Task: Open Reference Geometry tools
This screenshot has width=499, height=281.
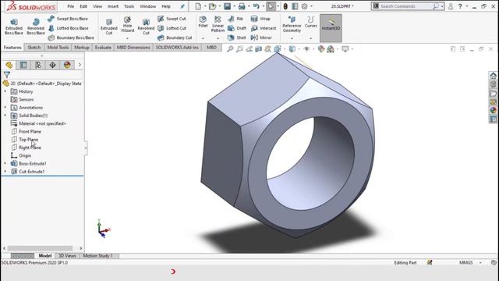Action: pyautogui.click(x=292, y=24)
